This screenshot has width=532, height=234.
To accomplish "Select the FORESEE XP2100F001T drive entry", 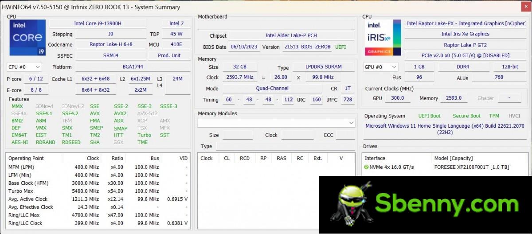I will tap(473, 167).
